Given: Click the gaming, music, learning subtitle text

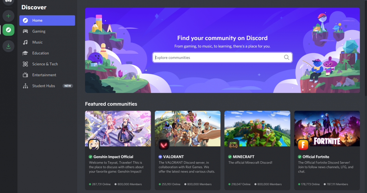Looking at the screenshot, I should 222,46.
